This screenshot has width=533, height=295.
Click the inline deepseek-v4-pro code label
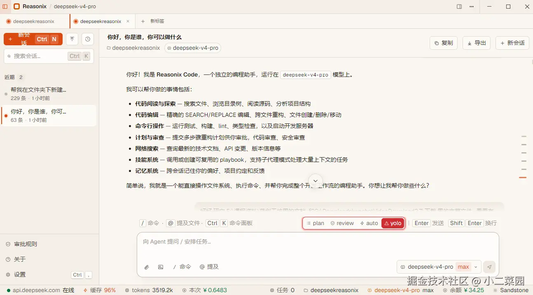[x=306, y=75]
